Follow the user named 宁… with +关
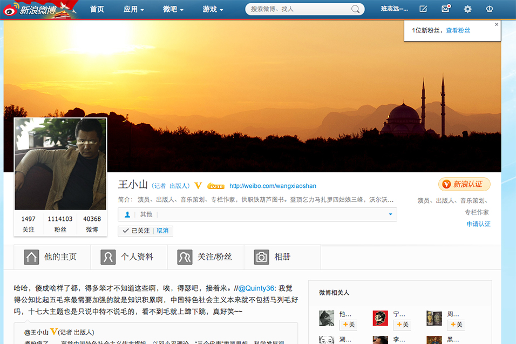 tap(402, 325)
